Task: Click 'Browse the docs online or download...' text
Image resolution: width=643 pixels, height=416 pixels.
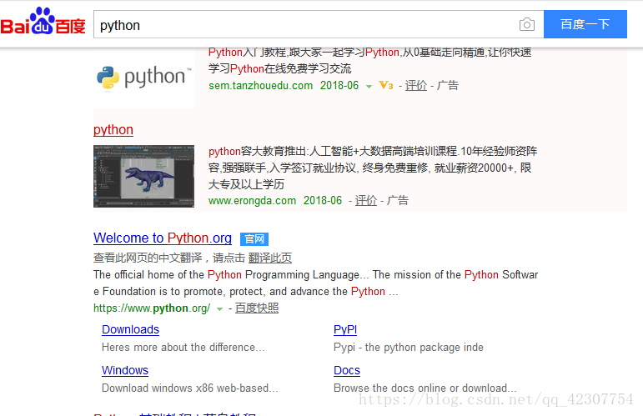Action: point(425,388)
